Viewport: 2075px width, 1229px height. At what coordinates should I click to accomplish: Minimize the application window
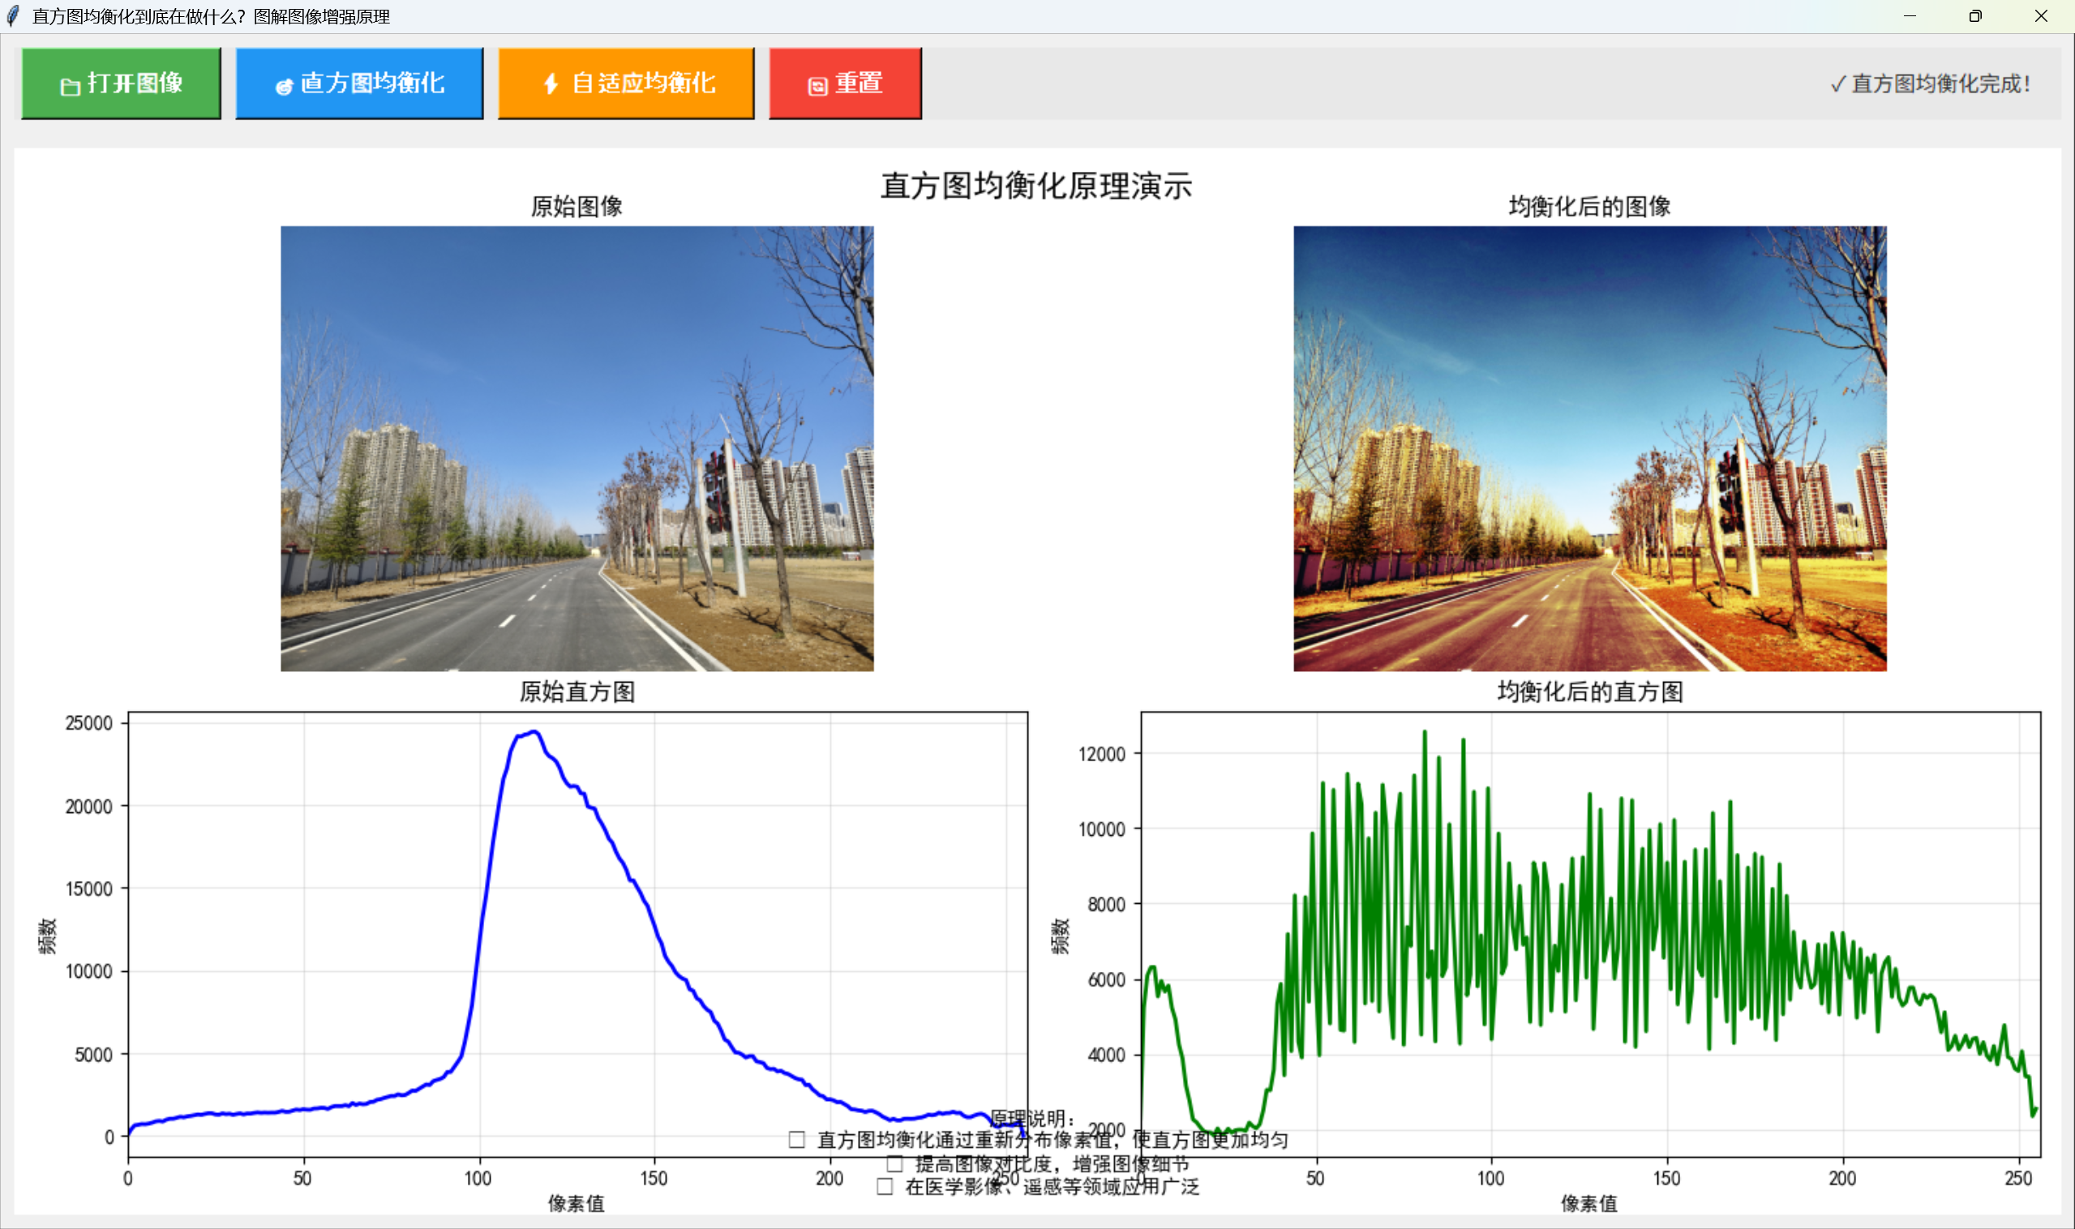click(1910, 15)
